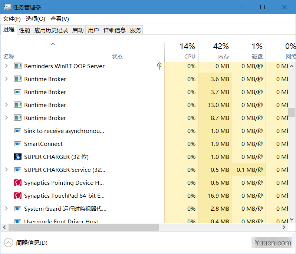The image size is (296, 254).
Task: Click the icon of the 3.6 MB Runtime Broker
Action: [x=18, y=79]
